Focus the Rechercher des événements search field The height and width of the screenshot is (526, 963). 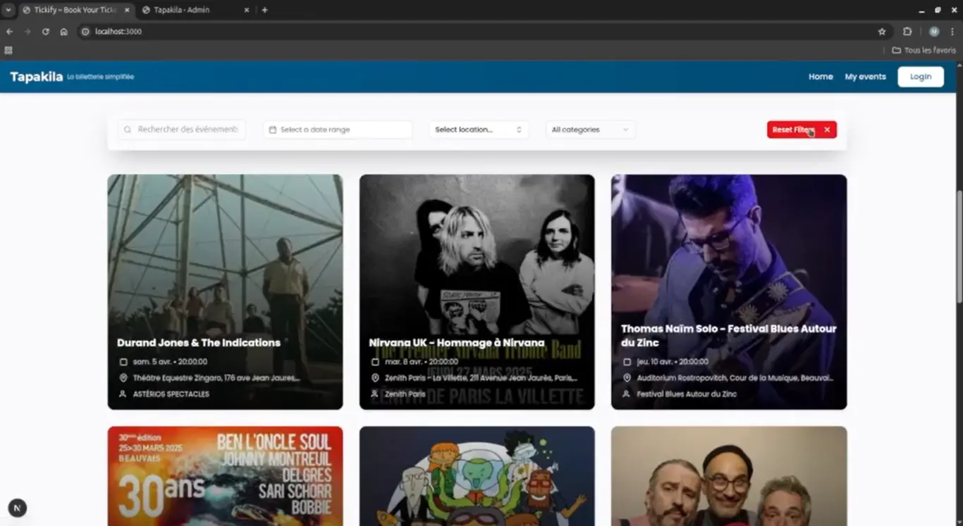pos(182,130)
